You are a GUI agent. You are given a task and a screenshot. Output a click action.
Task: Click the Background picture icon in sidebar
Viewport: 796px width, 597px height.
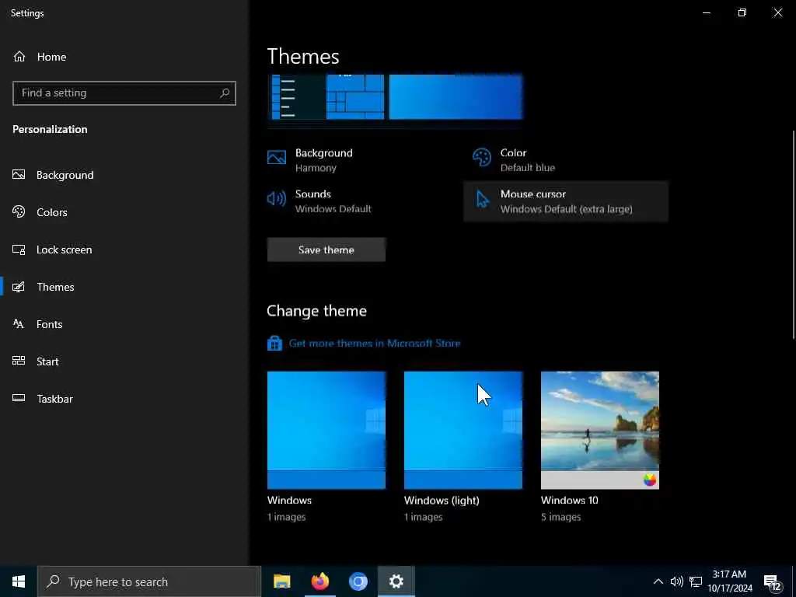point(19,175)
